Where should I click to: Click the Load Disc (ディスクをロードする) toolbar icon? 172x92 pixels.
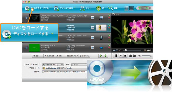(x=27, y=8)
